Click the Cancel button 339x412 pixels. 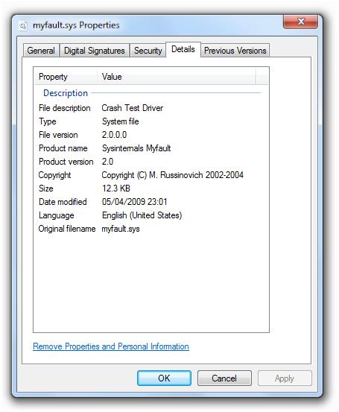pos(224,378)
